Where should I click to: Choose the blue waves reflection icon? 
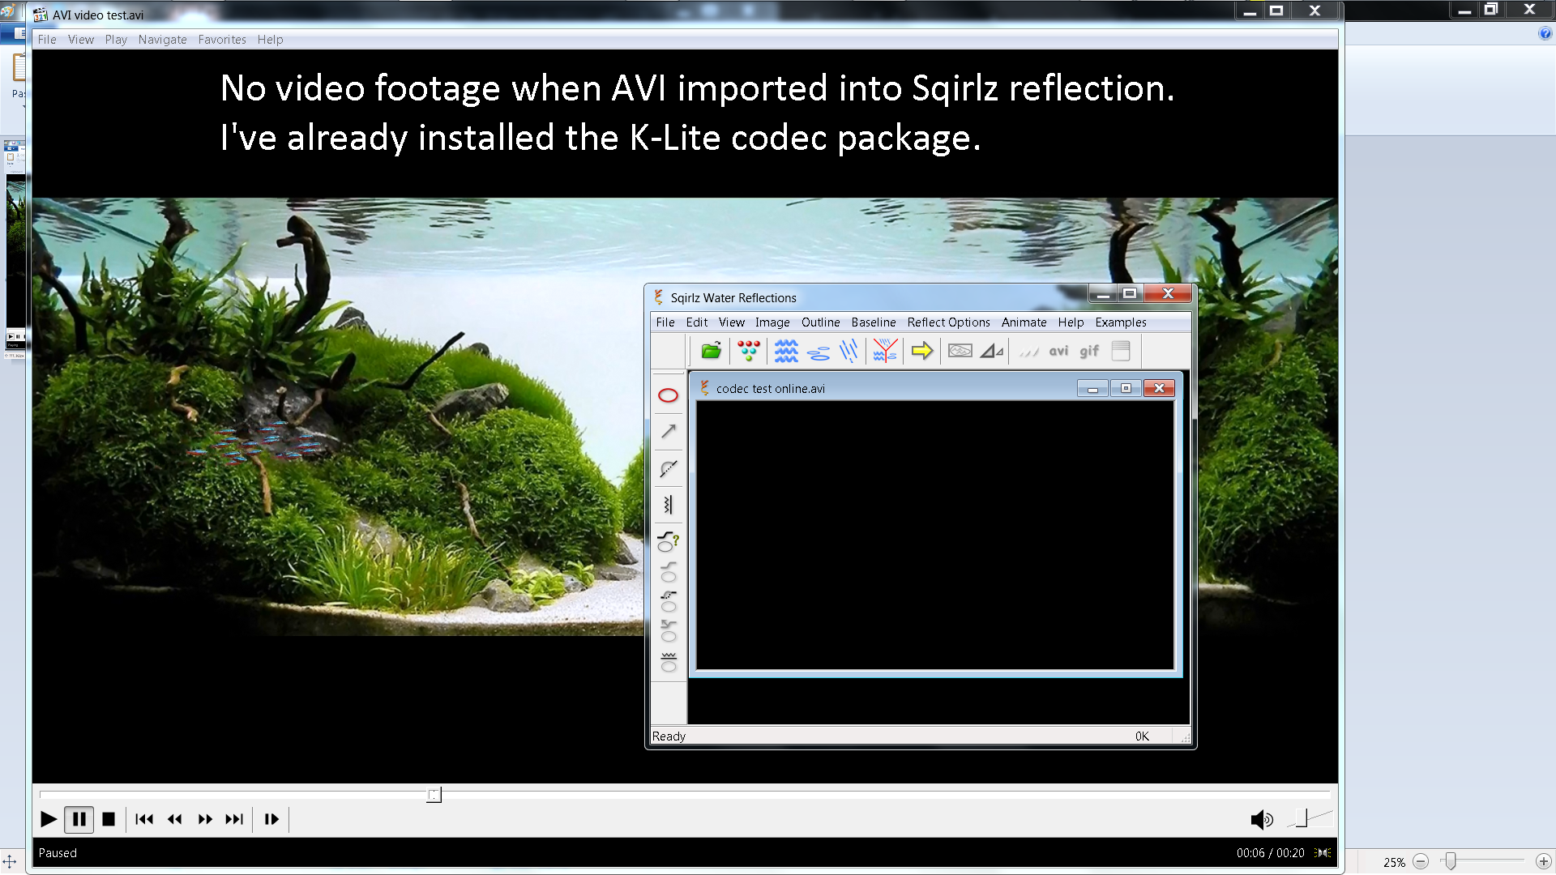click(785, 351)
